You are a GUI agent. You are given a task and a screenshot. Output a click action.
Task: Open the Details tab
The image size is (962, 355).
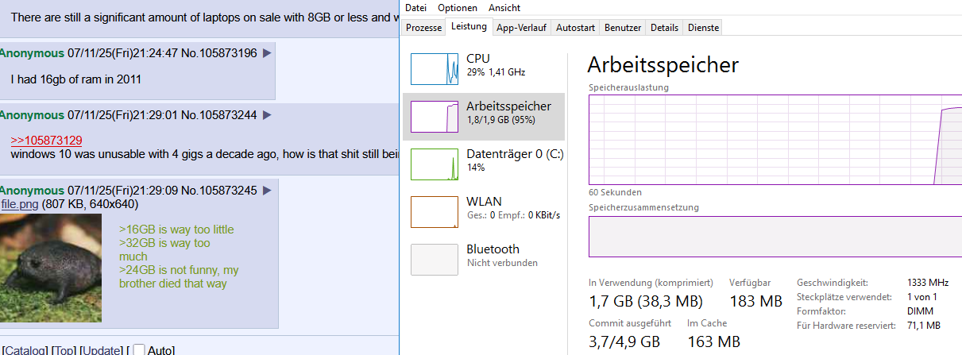664,28
